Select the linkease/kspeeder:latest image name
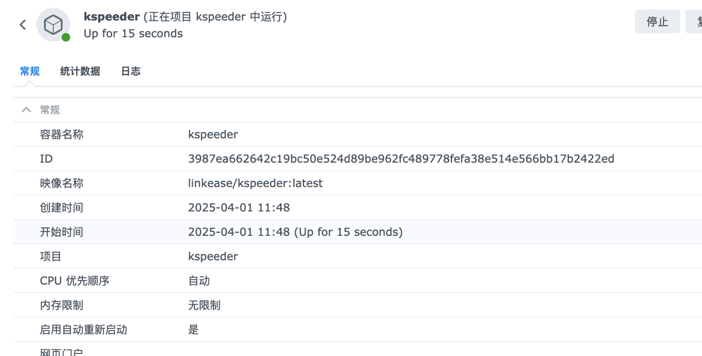The image size is (702, 356). click(255, 183)
